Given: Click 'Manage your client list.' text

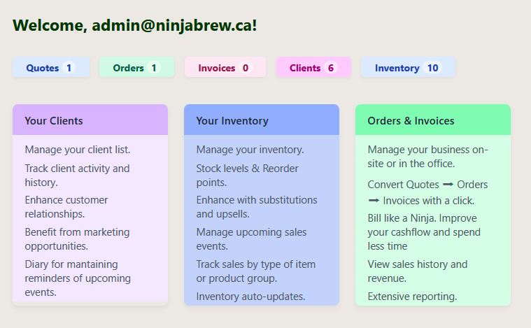Looking at the screenshot, I should click(78, 150).
